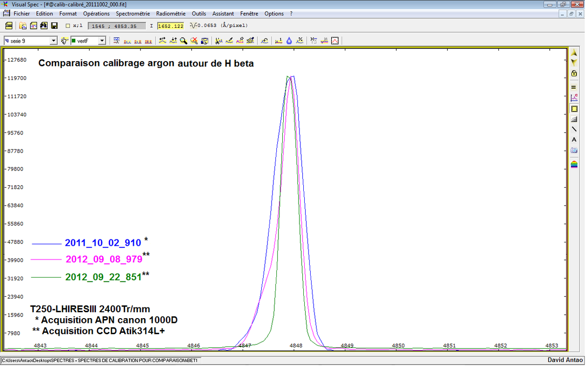587x367 pixels.
Task: Click the down arrow in right sidebar
Action: click(x=574, y=63)
